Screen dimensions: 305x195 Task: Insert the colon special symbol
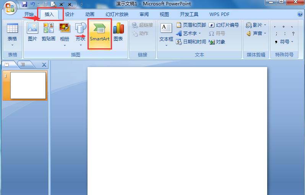pos(285,34)
